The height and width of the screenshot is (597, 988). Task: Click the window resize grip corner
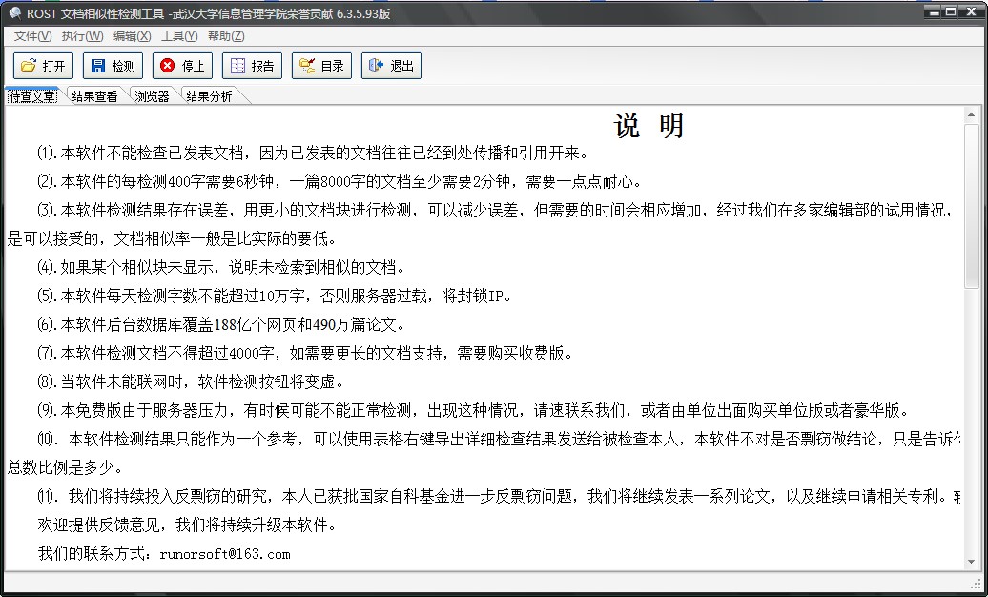coord(976,584)
